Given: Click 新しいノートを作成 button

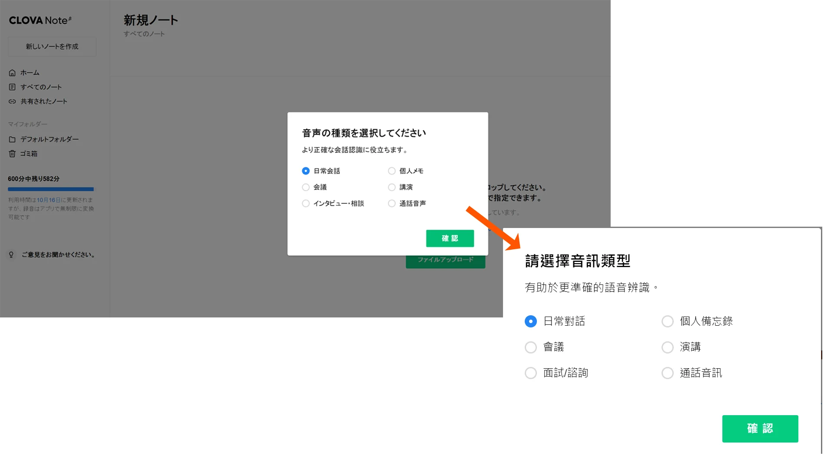Looking at the screenshot, I should click(52, 46).
